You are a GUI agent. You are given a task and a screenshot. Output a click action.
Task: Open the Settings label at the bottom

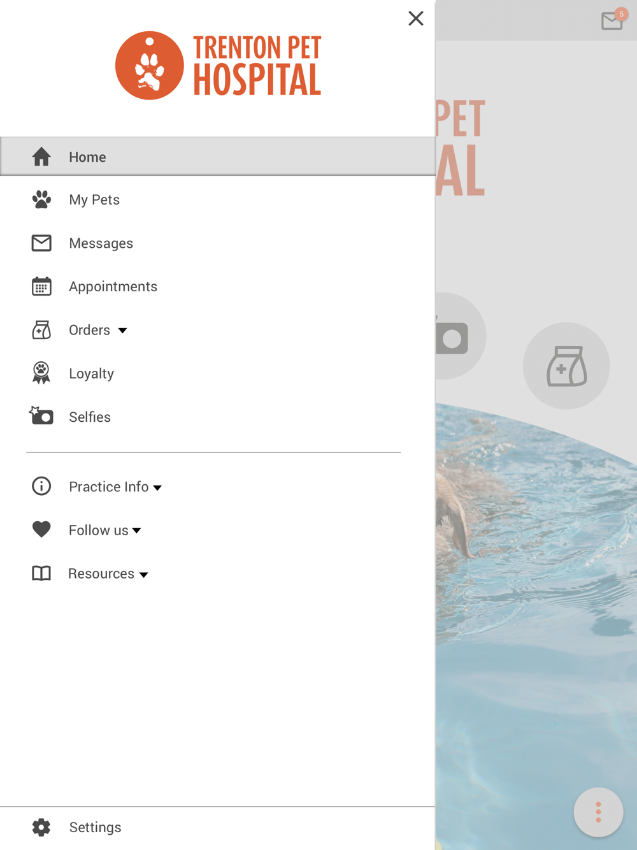tap(95, 827)
